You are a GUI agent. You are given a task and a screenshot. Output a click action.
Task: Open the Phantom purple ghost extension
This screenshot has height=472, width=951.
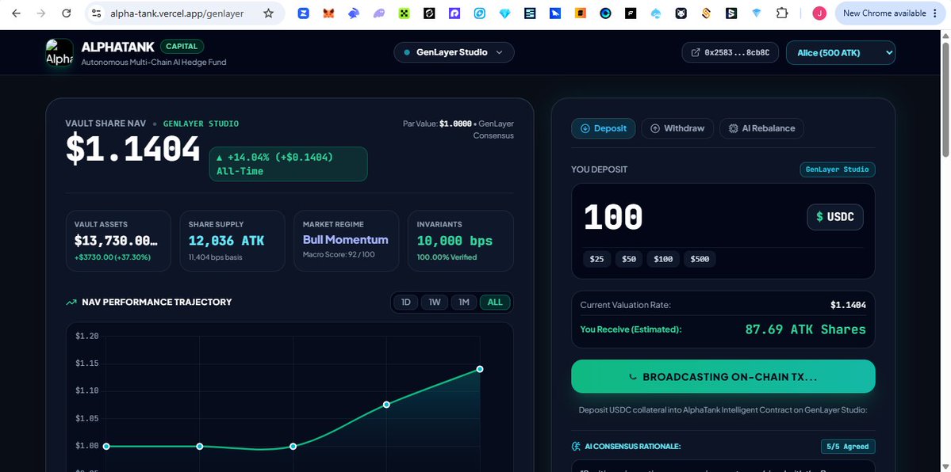click(378, 13)
